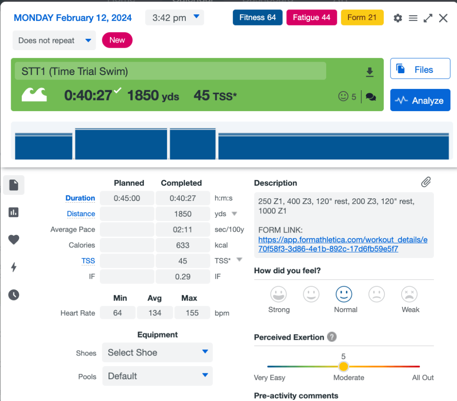The image size is (457, 401).
Task: Click the paperclip attachment icon
Action: [426, 182]
